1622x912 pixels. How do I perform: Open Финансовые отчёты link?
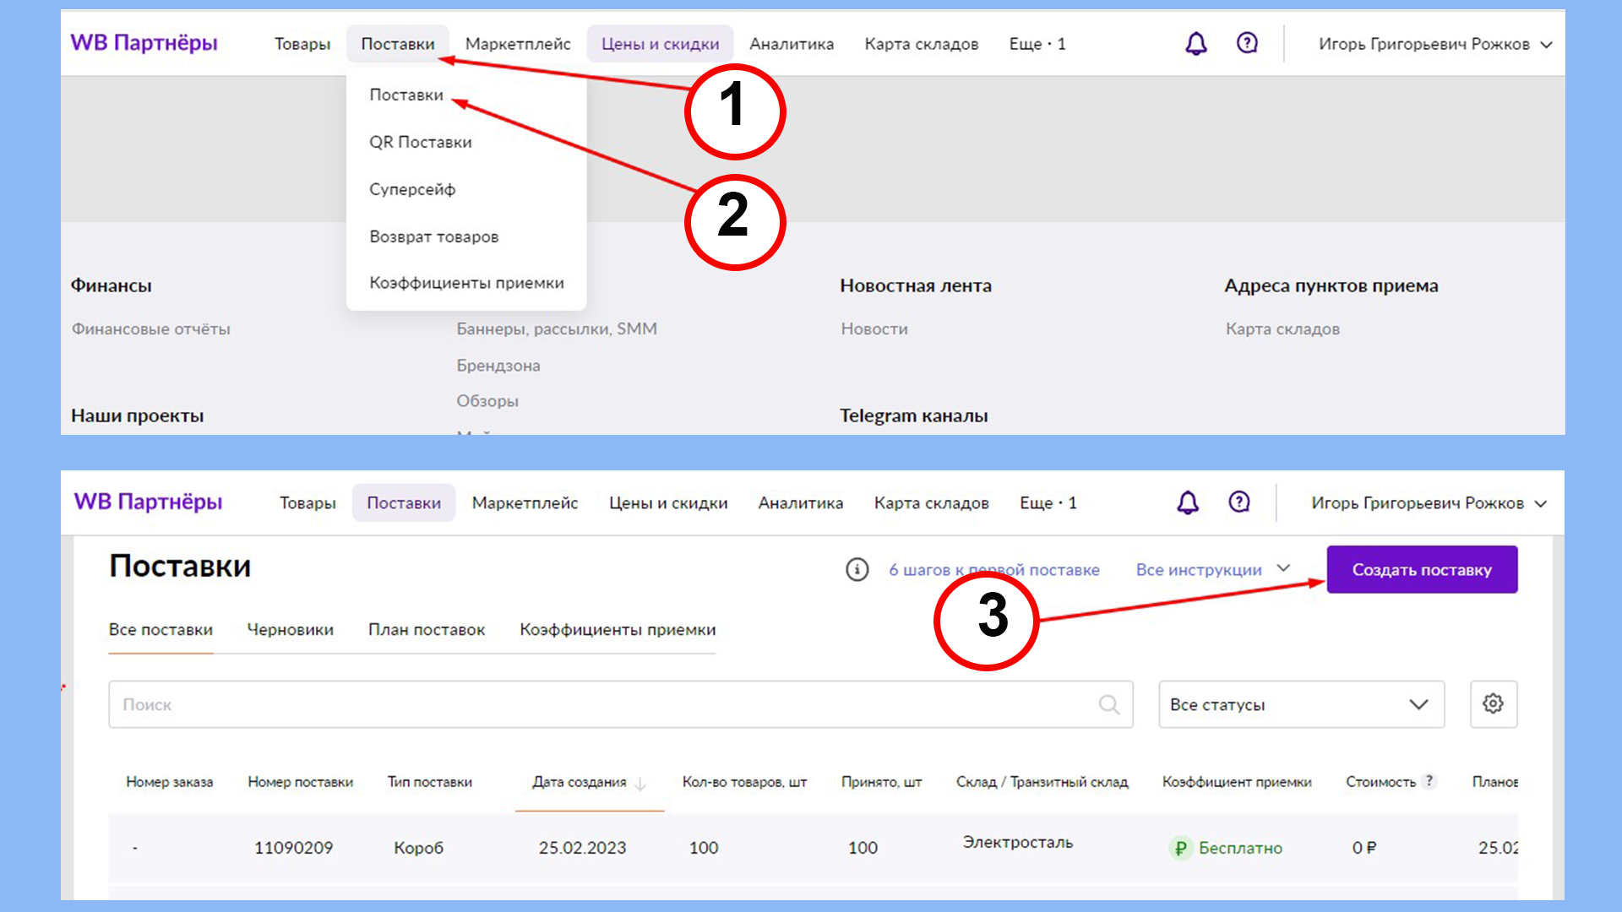(150, 329)
